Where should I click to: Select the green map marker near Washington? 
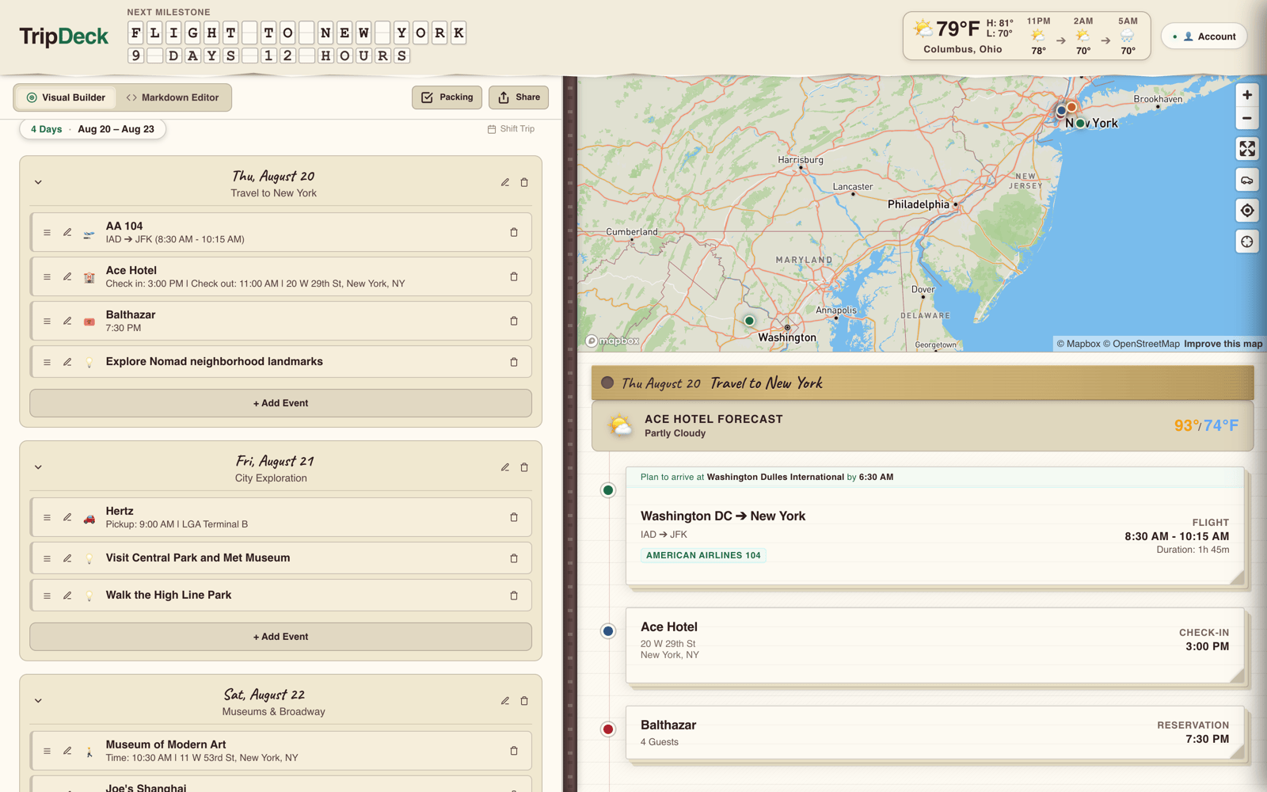pos(749,321)
